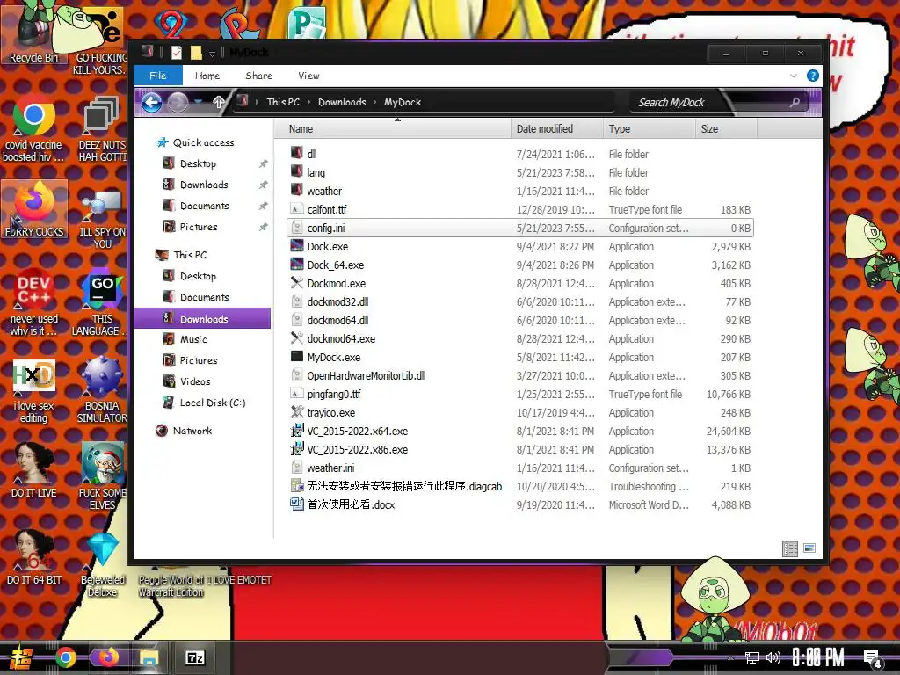Open pinned Documents under Quick access

[204, 206]
